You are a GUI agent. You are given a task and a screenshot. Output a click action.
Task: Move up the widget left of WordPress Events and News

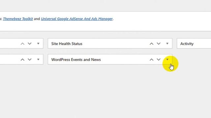[x=22, y=60]
